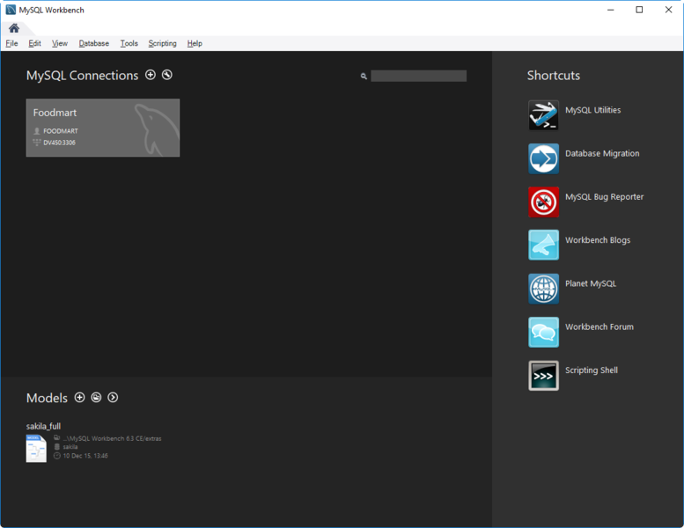684x528 pixels.
Task: Launch the Scripting Shell icon
Action: pos(543,376)
